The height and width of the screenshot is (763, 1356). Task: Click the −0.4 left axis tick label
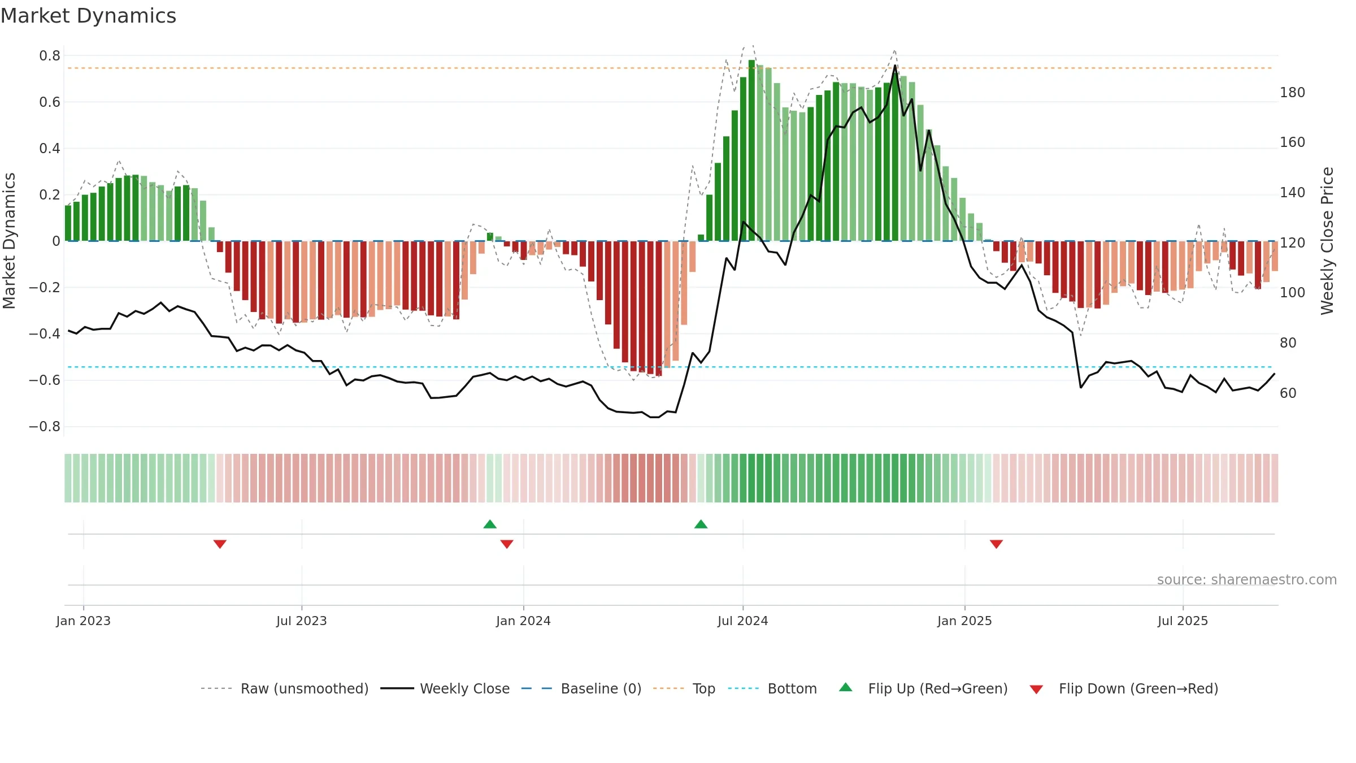click(x=45, y=334)
